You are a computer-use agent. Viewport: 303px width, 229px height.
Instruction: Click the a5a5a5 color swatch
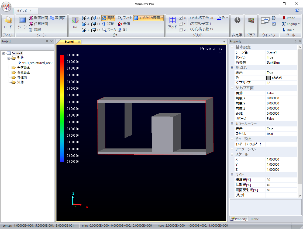coord(268,78)
